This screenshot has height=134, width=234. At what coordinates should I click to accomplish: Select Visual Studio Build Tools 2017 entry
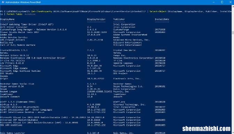pos(19,32)
